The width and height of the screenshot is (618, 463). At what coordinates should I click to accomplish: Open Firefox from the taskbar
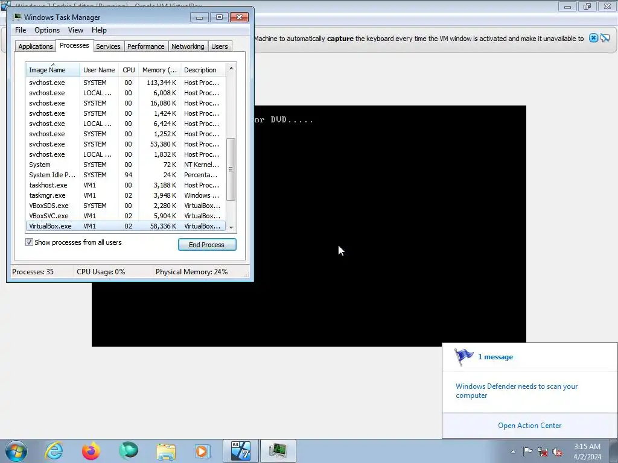[91, 451]
